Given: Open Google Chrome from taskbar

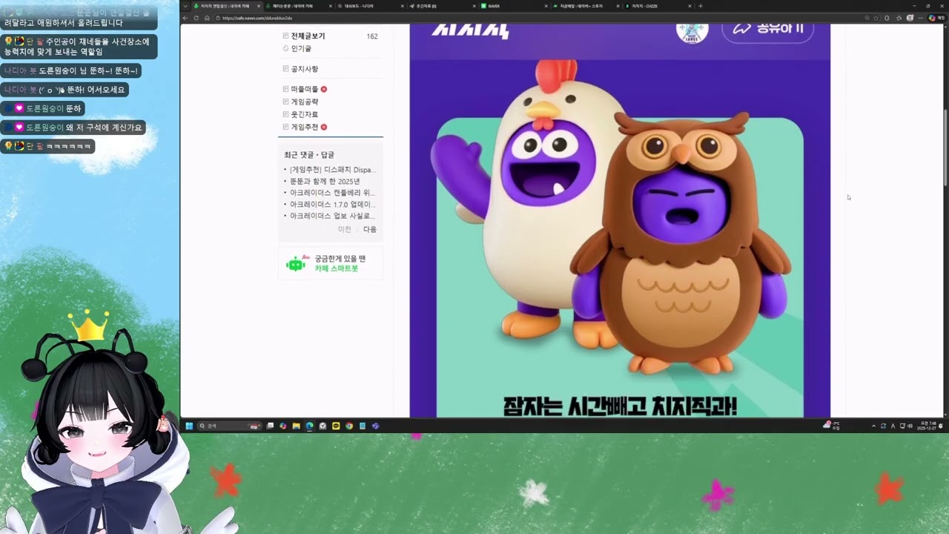Looking at the screenshot, I should pyautogui.click(x=349, y=426).
